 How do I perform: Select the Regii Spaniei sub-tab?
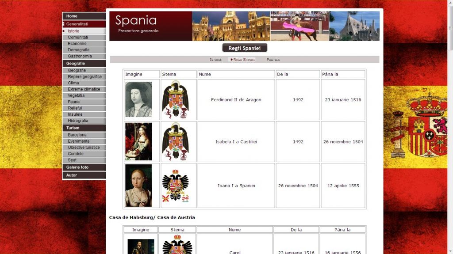[243, 60]
